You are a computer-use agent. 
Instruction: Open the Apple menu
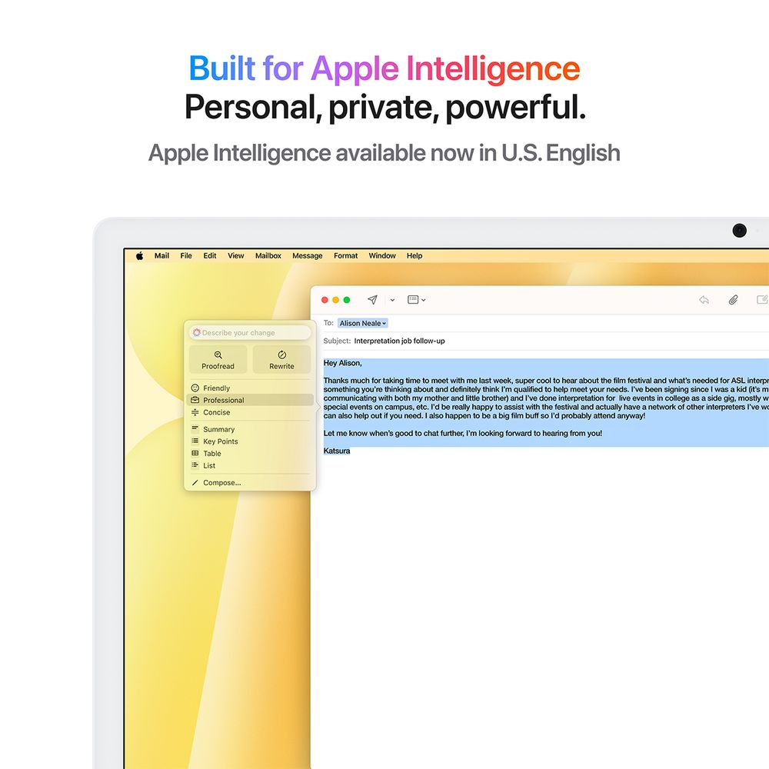tap(140, 256)
